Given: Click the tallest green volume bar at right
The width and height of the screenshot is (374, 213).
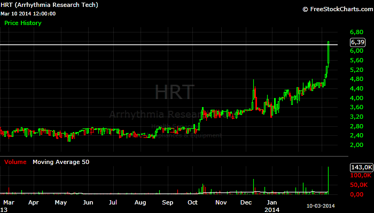Looking at the screenshot, I should [x=328, y=181].
